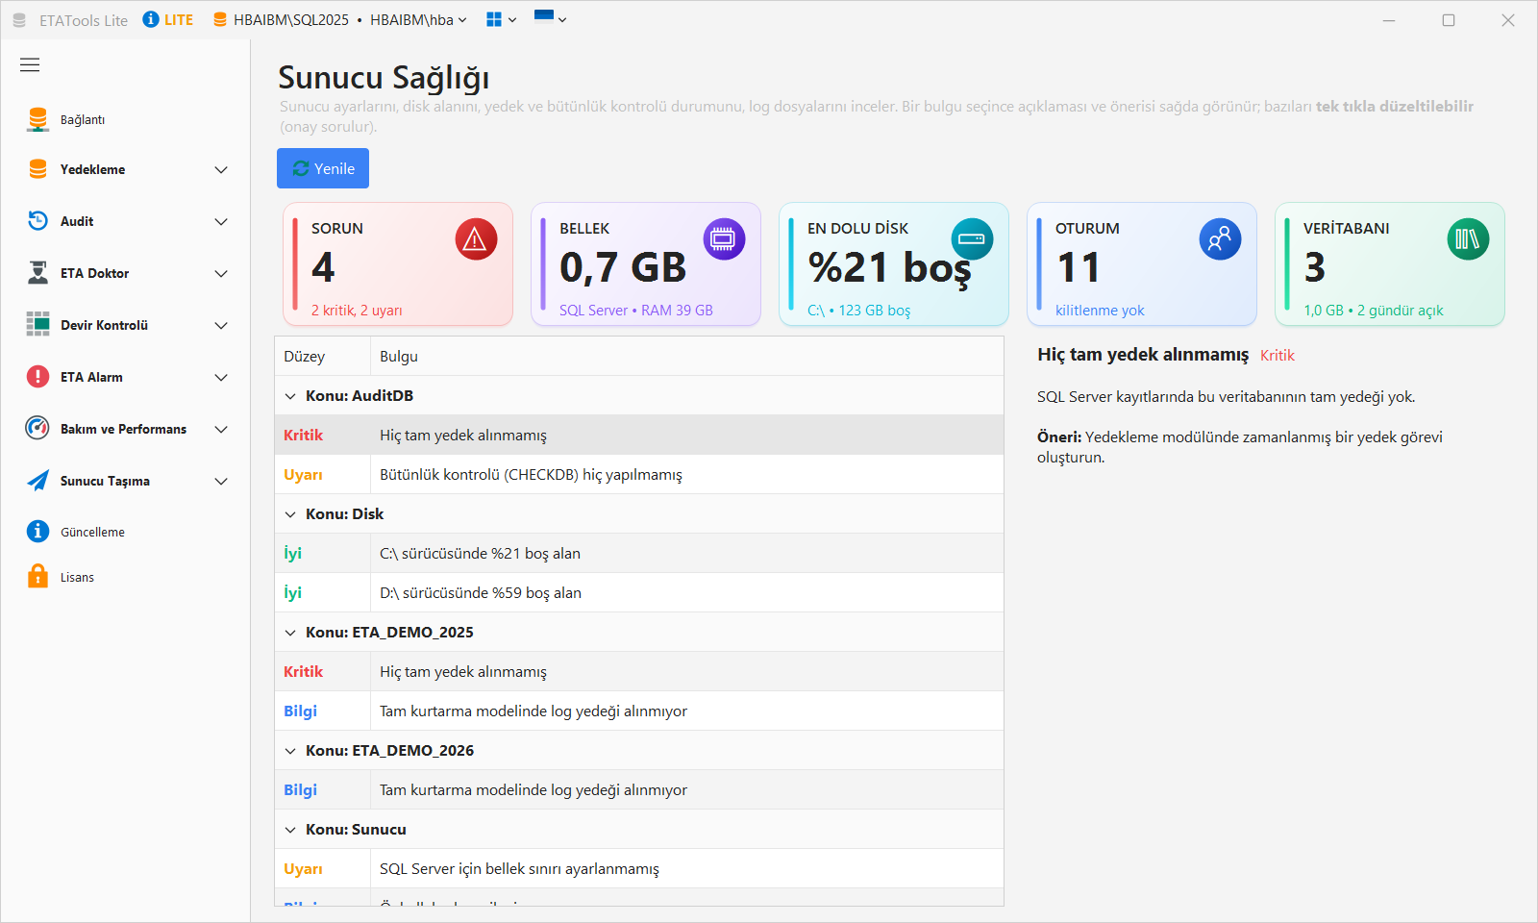Click the Lisans padlock icon
The image size is (1538, 923).
(37, 577)
